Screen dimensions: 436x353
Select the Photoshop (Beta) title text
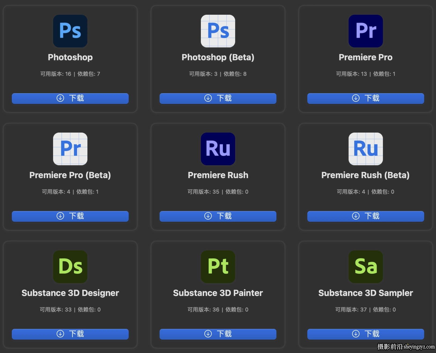pos(218,57)
